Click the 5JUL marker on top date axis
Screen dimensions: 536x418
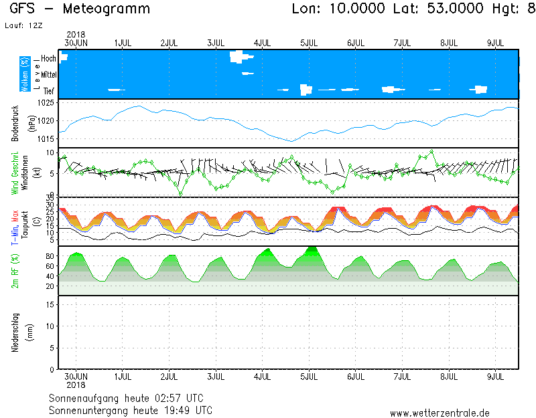point(309,43)
